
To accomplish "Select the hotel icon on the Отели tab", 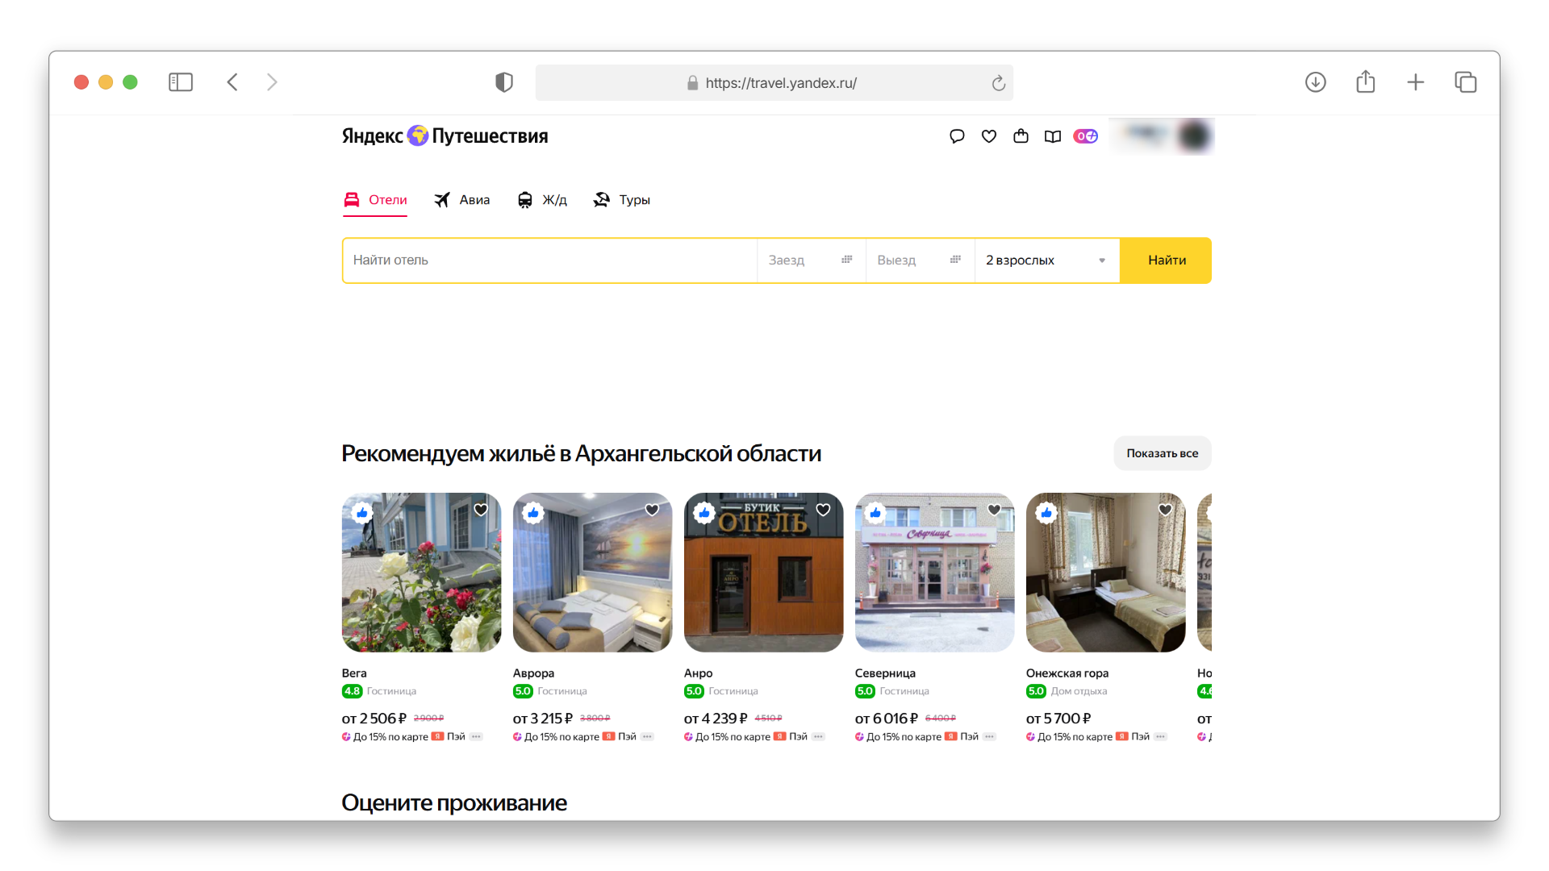I will coord(351,199).
